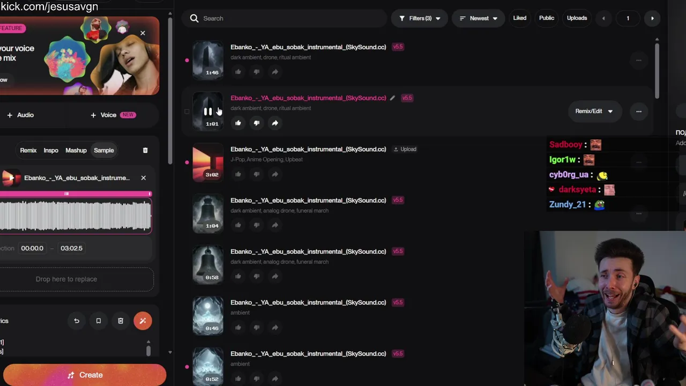Viewport: 686px width, 386px height.
Task: Dismiss the voice mix feature banner
Action: point(143,33)
